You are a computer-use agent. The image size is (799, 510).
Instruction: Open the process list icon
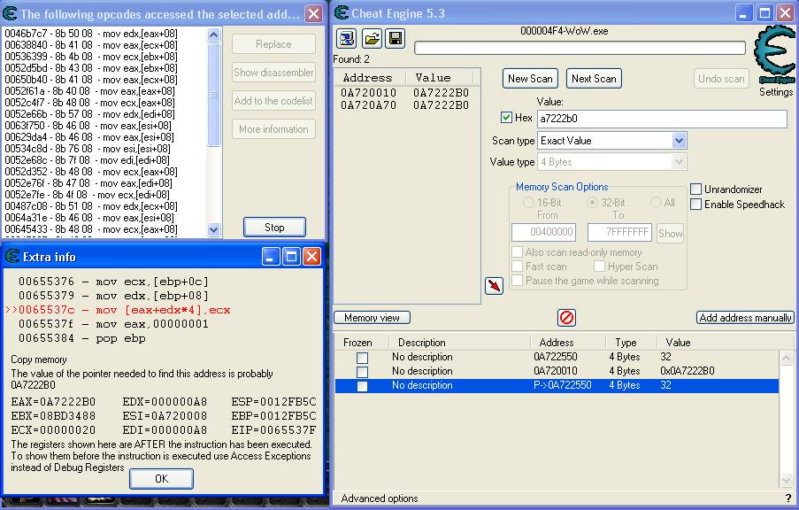pos(346,38)
